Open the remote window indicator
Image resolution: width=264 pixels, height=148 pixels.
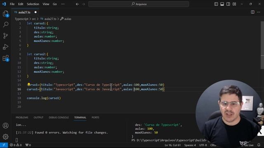pos(4,145)
